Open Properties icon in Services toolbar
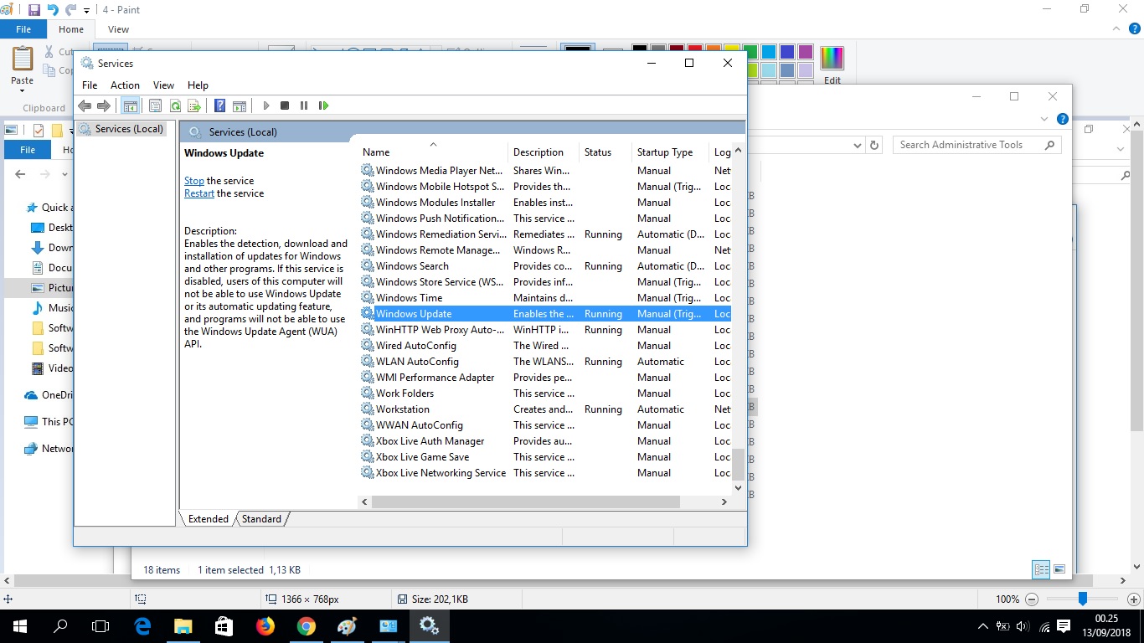This screenshot has width=1144, height=643. [155, 105]
